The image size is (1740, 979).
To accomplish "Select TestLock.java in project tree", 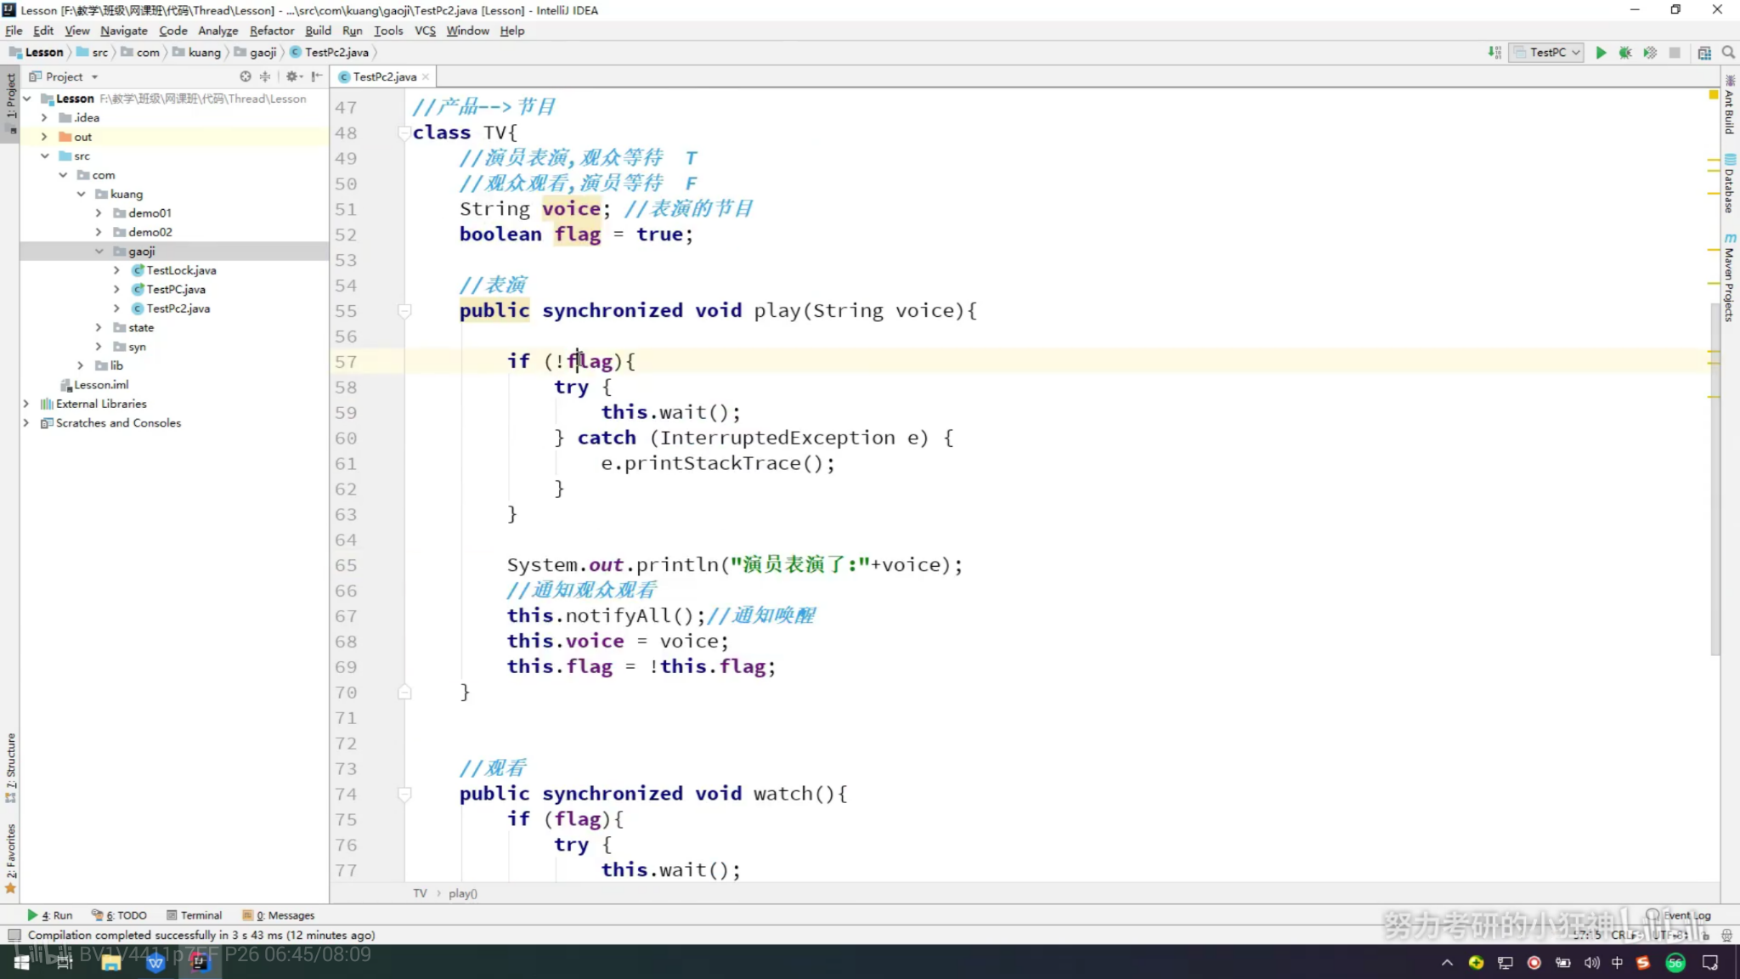I will click(x=181, y=270).
